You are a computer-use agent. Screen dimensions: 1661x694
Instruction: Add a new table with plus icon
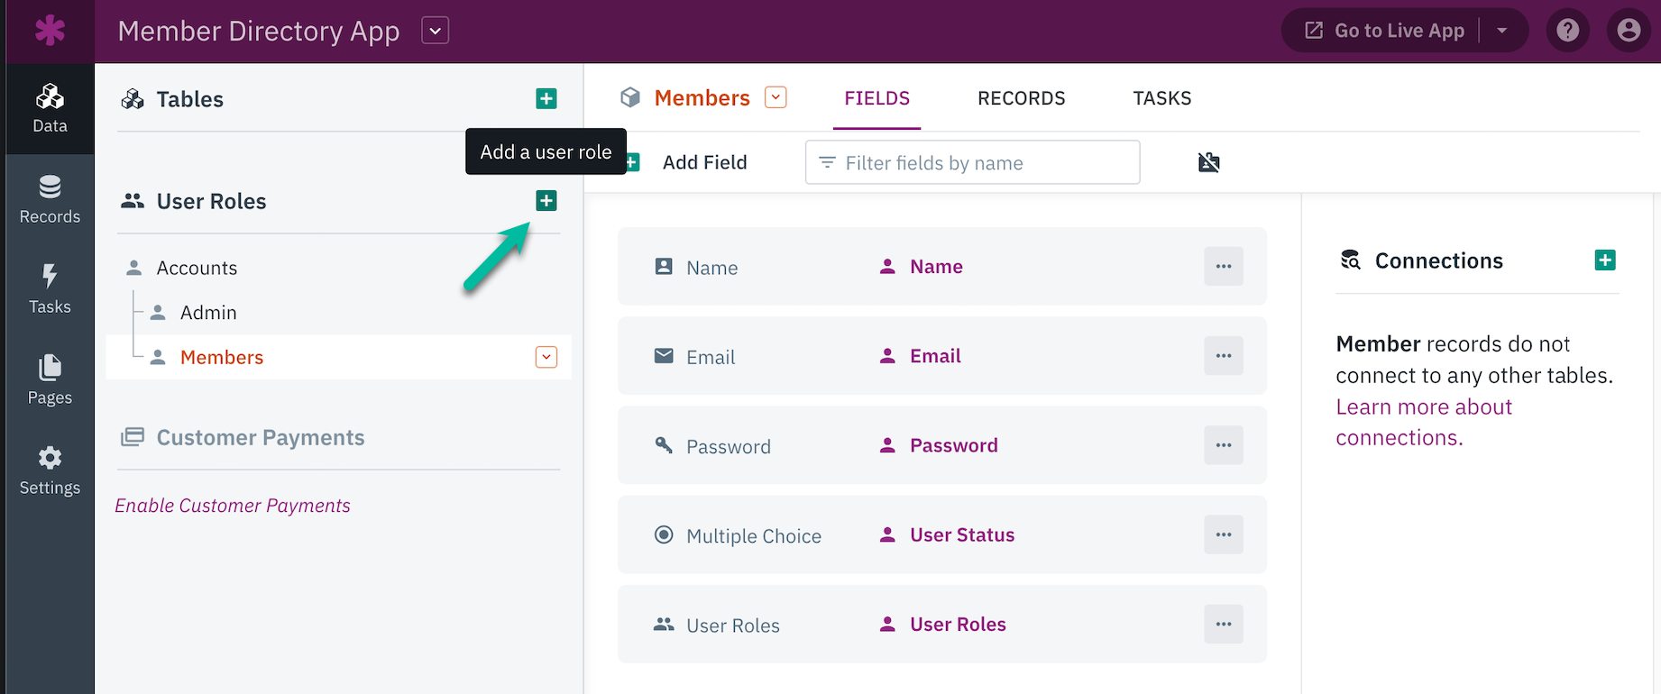pyautogui.click(x=546, y=98)
